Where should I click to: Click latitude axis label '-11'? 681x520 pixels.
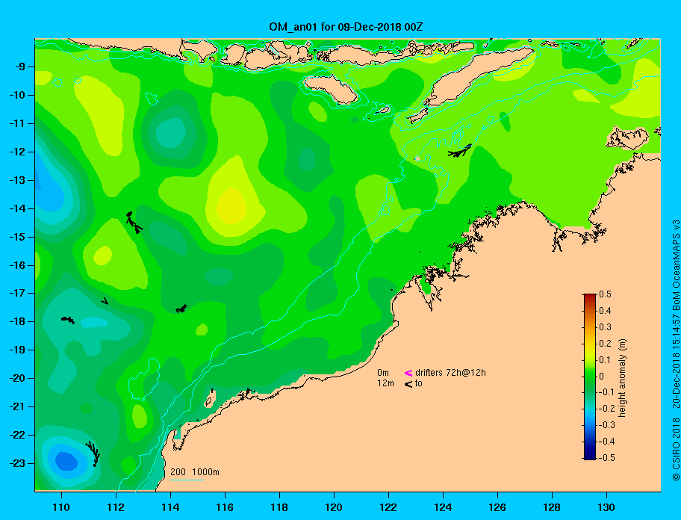[x=19, y=124]
